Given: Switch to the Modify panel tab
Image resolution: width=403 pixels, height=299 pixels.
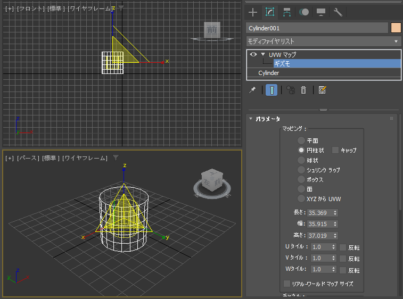Looking at the screenshot, I should pyautogui.click(x=270, y=12).
